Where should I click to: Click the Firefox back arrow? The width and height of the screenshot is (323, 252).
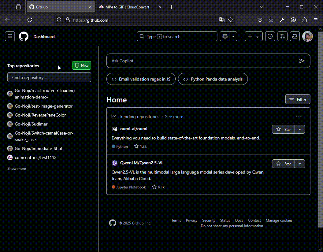click(7, 20)
